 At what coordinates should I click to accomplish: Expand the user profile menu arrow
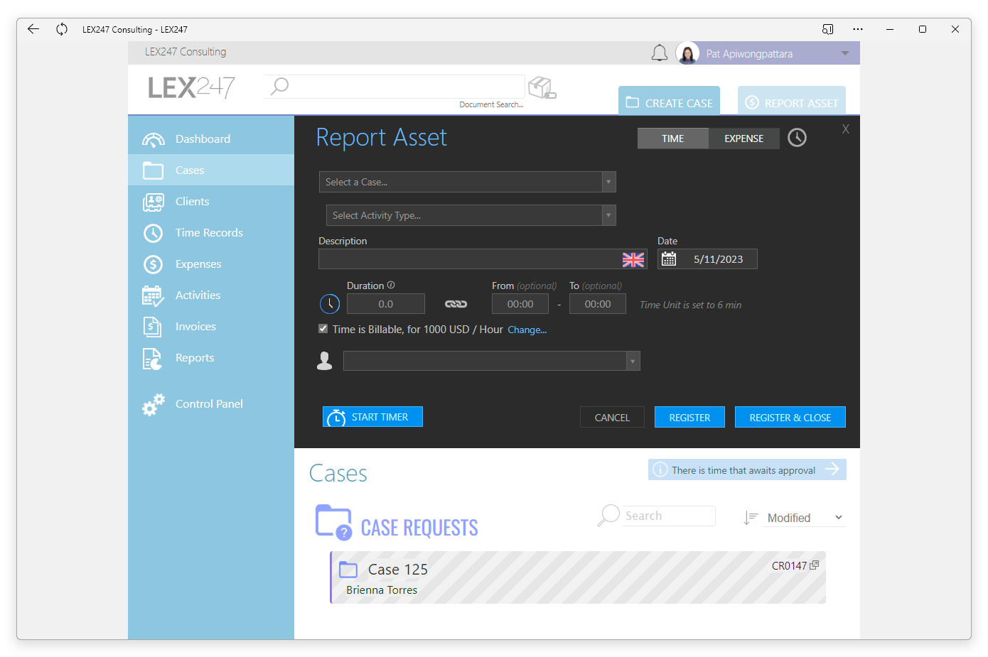[845, 53]
